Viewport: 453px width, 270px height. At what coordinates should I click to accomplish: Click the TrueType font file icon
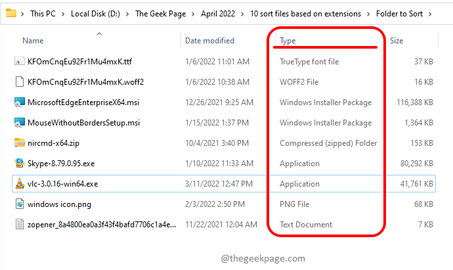click(19, 62)
